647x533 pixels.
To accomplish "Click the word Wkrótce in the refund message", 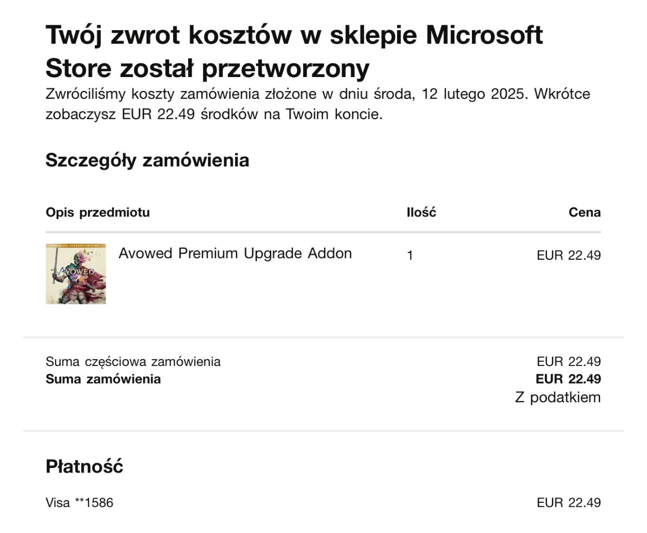I will 562,94.
